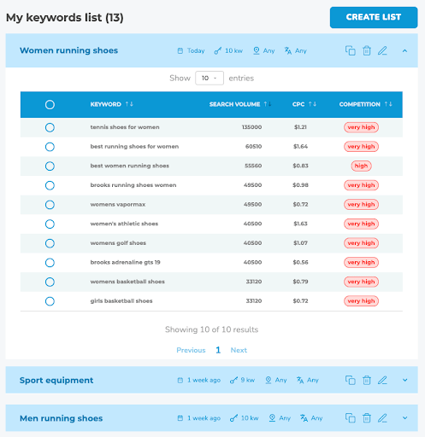Click Showing 10 of 10 results text
425x437 pixels.
click(211, 329)
